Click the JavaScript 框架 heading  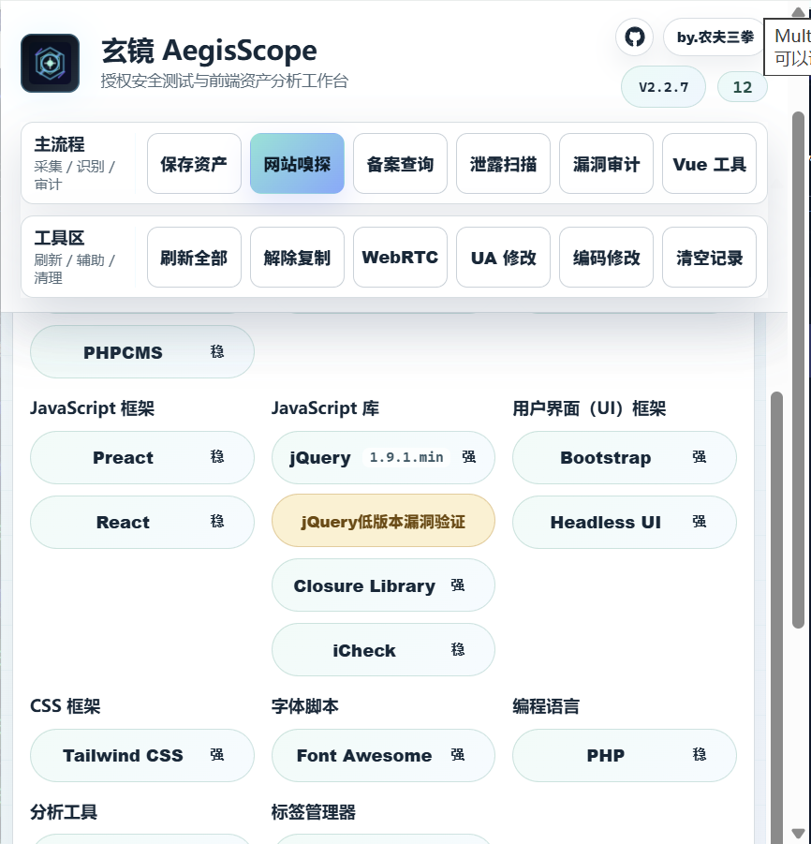(92, 408)
